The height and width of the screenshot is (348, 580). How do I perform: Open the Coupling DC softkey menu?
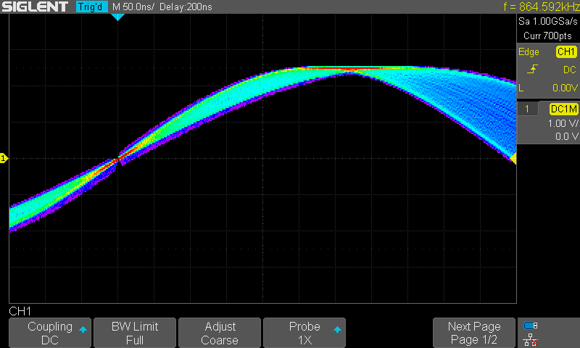pos(49,333)
